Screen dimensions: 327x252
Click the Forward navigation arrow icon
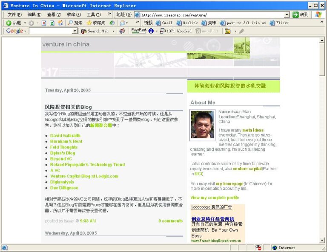31,23
